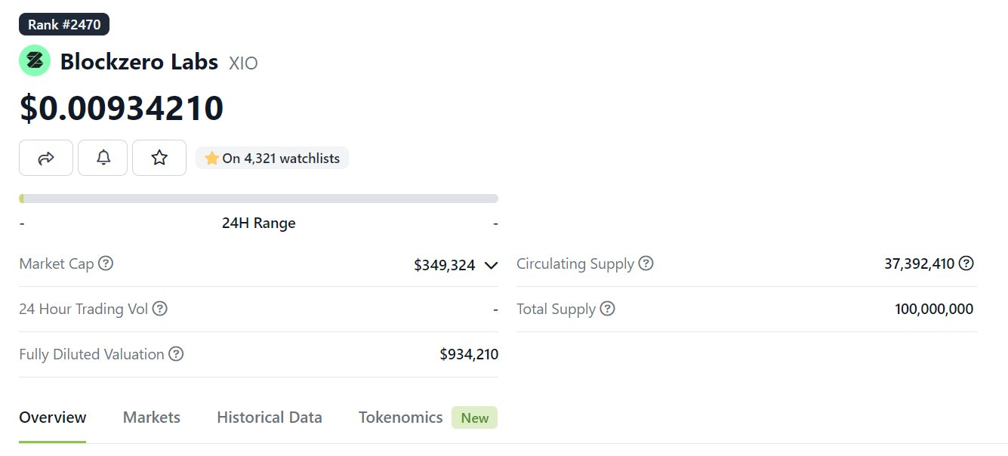The height and width of the screenshot is (456, 1008).
Task: Click the Market Cap label
Action: (57, 263)
